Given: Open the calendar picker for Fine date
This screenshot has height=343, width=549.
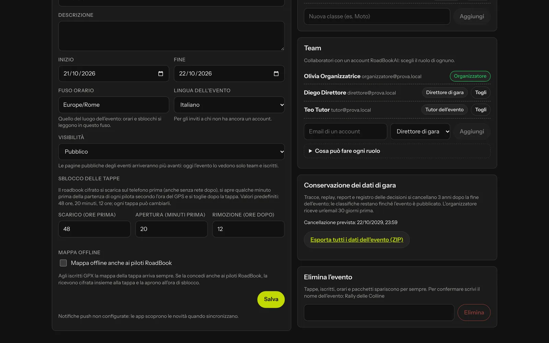Looking at the screenshot, I should point(276,74).
